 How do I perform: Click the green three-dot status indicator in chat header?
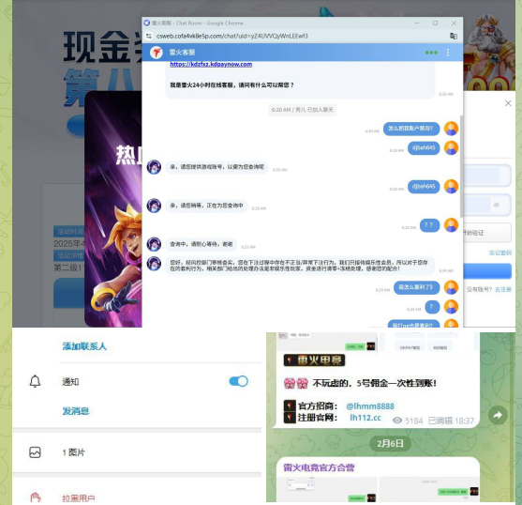pyautogui.click(x=431, y=53)
